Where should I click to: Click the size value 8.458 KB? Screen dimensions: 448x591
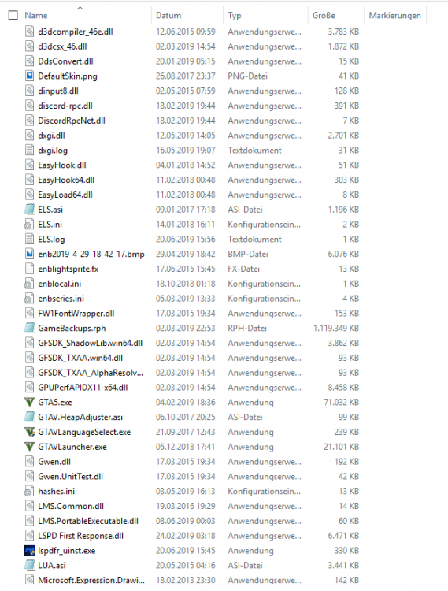(343, 388)
